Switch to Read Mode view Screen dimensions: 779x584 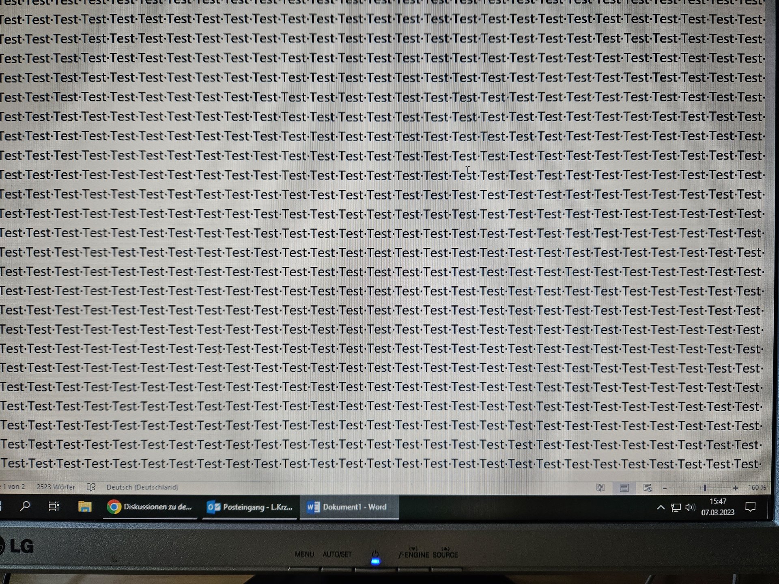tap(600, 487)
